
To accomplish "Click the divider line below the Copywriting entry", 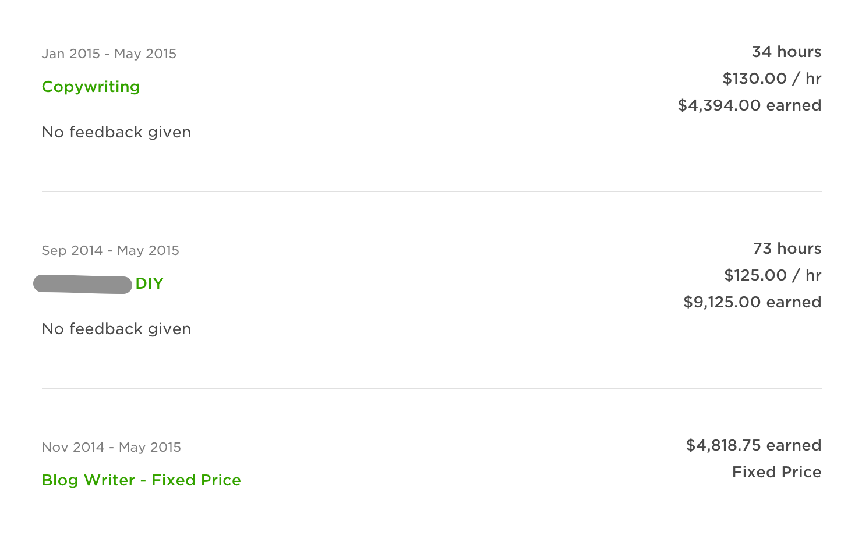I will pyautogui.click(x=432, y=192).
